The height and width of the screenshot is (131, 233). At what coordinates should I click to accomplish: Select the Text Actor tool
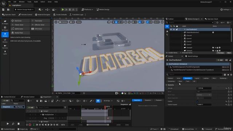[40, 21]
